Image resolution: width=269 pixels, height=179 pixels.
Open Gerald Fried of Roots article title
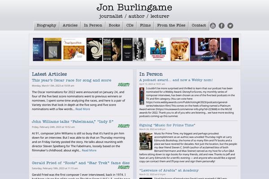(81, 163)
